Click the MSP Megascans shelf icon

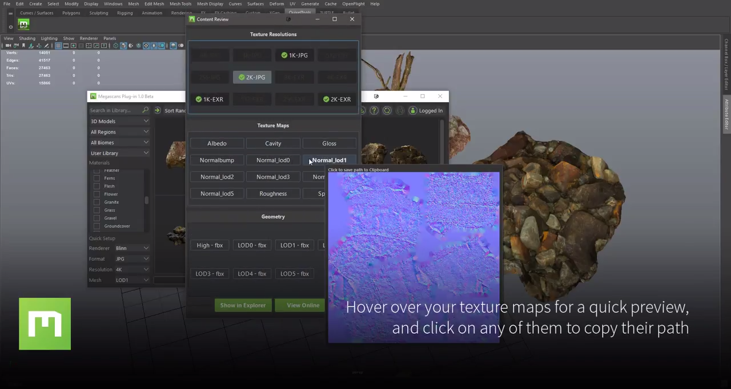click(x=23, y=25)
